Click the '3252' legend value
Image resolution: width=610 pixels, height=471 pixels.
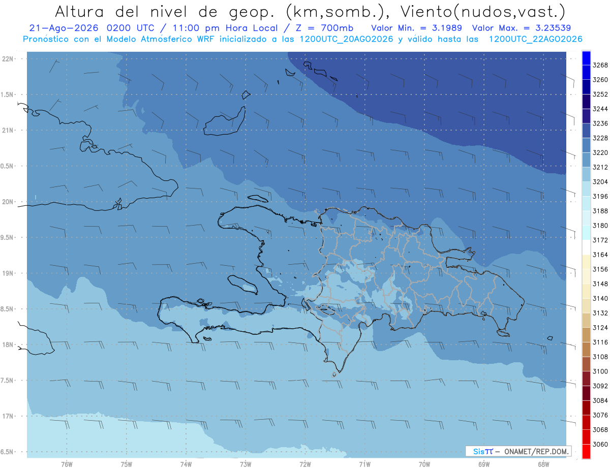point(600,95)
